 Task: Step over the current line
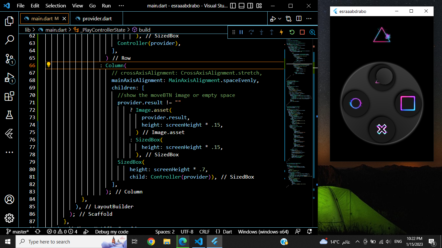(251, 32)
